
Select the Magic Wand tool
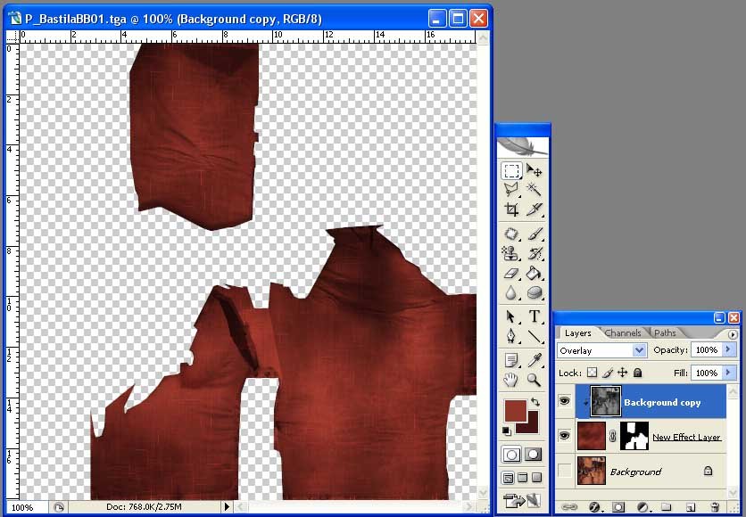coord(535,189)
